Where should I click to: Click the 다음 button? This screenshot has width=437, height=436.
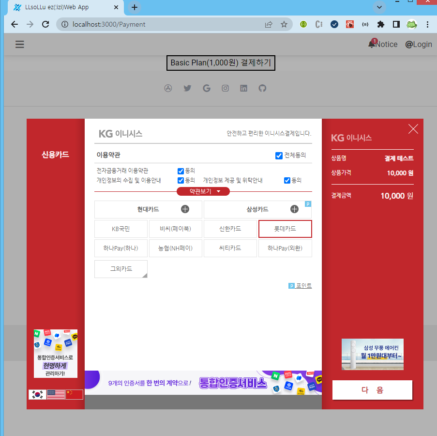pyautogui.click(x=372, y=389)
